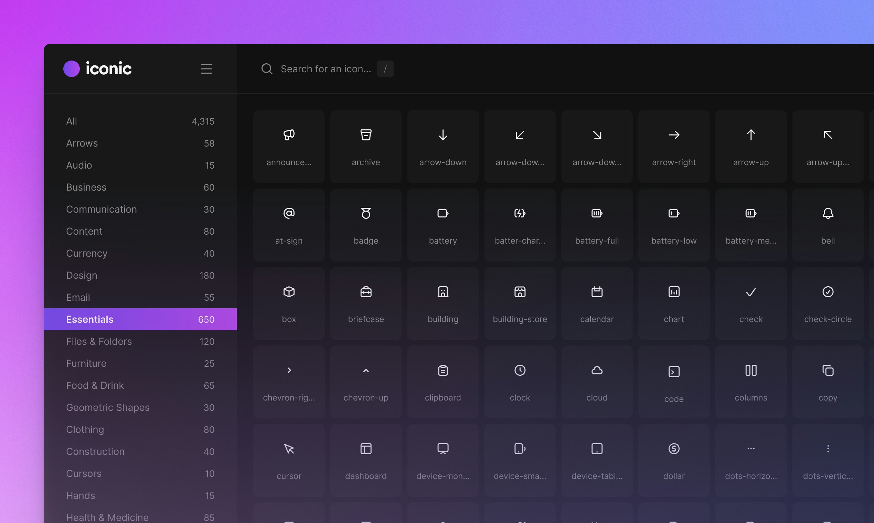This screenshot has height=523, width=874.
Task: Click the chevron-up icon tile
Action: click(366, 382)
